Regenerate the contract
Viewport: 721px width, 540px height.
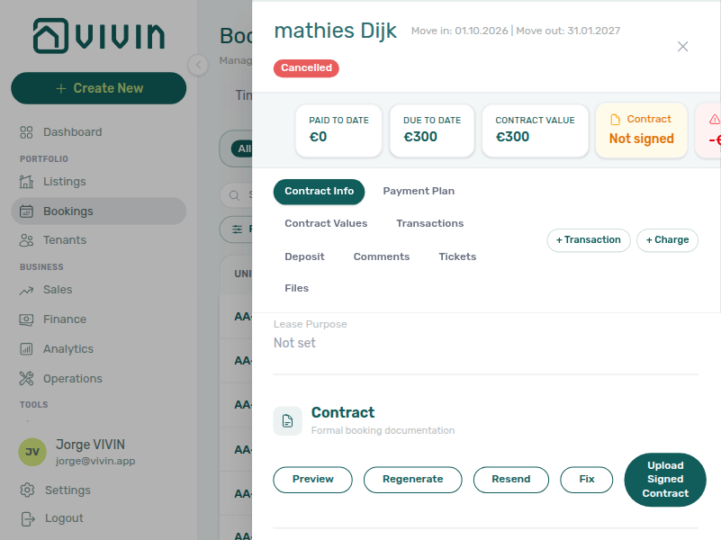click(413, 480)
